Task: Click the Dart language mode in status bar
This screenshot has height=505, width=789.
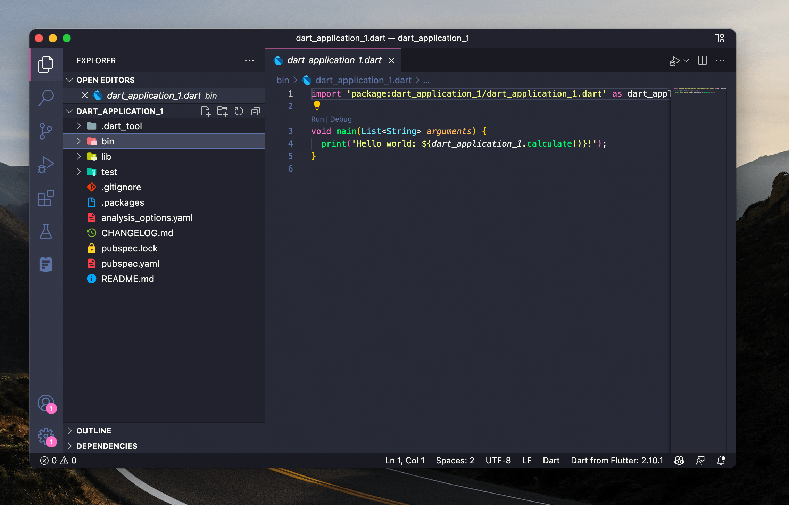Action: pyautogui.click(x=551, y=461)
